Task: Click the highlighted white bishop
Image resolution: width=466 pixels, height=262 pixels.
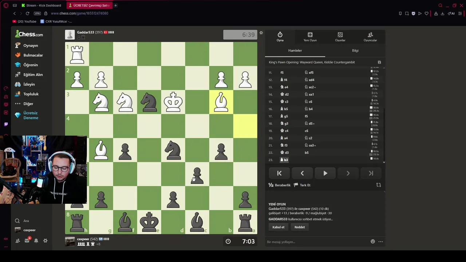Action: (221, 102)
